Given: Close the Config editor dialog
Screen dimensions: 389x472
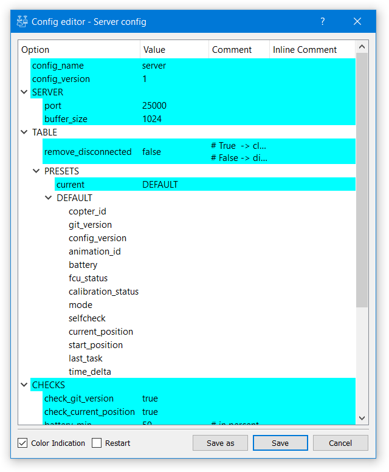Looking at the screenshot, I should pyautogui.click(x=357, y=21).
